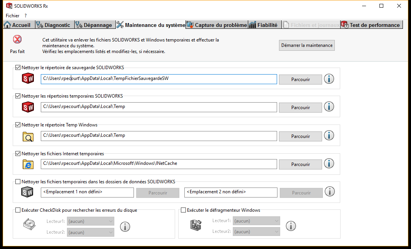Open CheckDisk Lecteur1 dropdown
Screen dimensions: 411x249
pyautogui.click(x=90, y=221)
